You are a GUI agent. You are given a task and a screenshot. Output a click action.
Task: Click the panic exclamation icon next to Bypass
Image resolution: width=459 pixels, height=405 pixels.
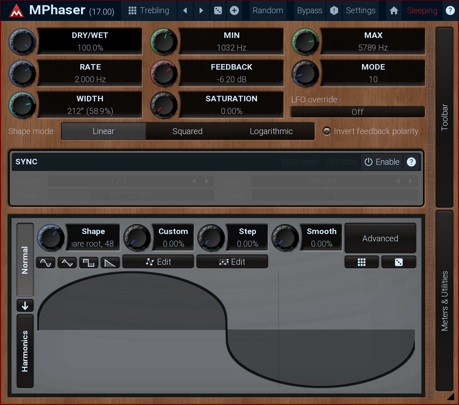pos(334,10)
